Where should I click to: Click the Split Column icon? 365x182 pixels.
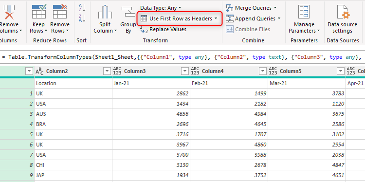click(105, 12)
